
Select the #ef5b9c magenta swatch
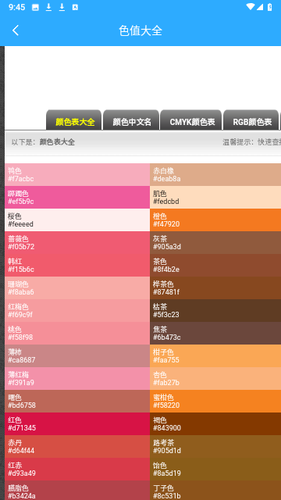(77, 198)
